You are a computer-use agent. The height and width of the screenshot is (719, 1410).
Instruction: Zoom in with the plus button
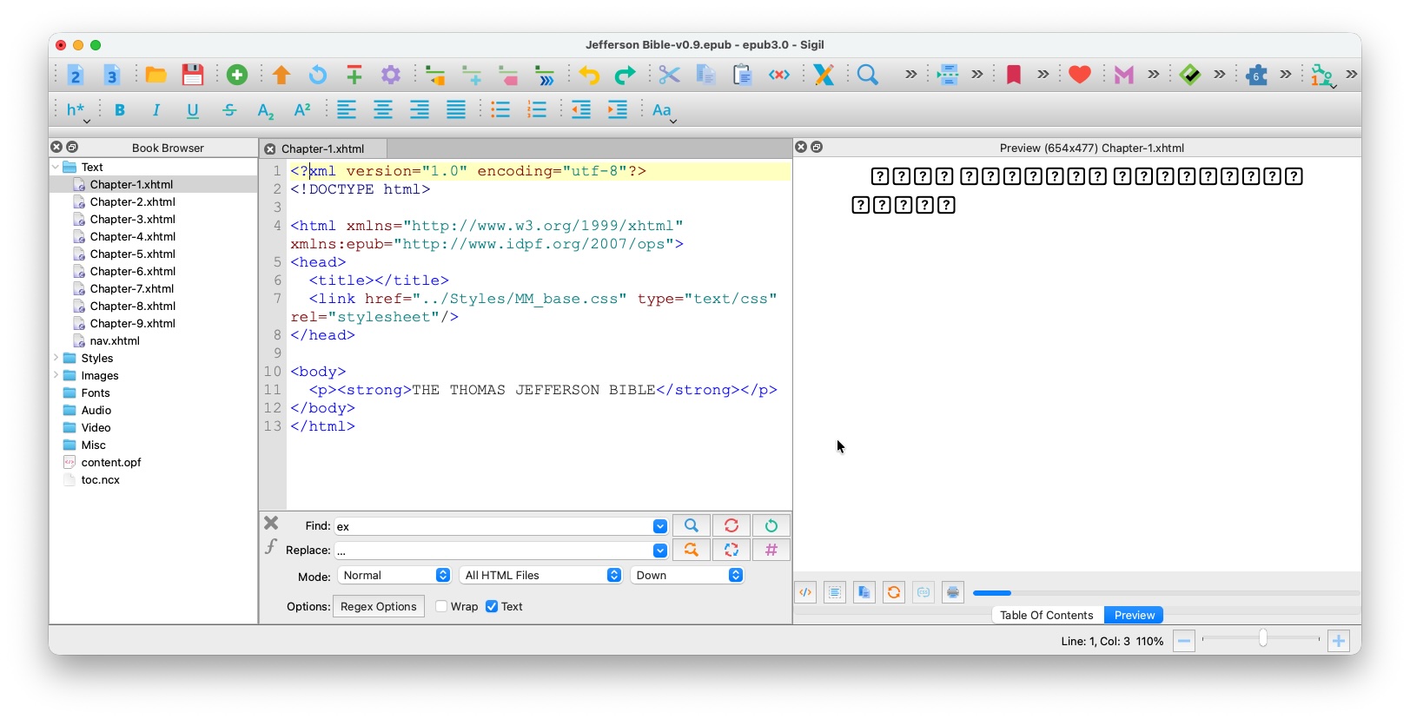coord(1339,641)
